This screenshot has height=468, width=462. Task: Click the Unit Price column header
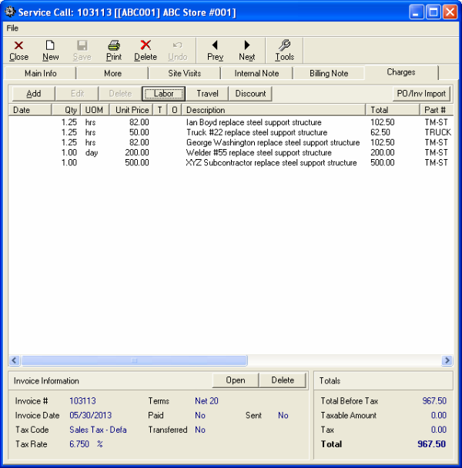coord(131,110)
